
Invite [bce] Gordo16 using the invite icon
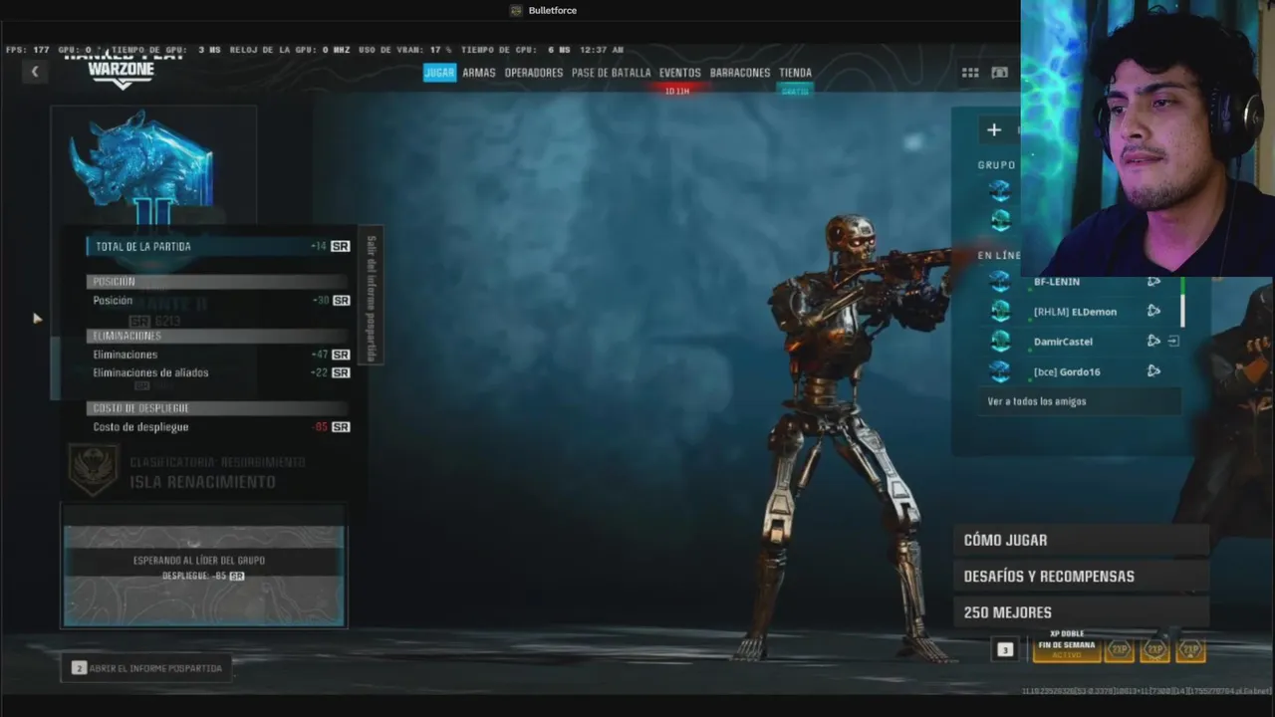pyautogui.click(x=1153, y=371)
